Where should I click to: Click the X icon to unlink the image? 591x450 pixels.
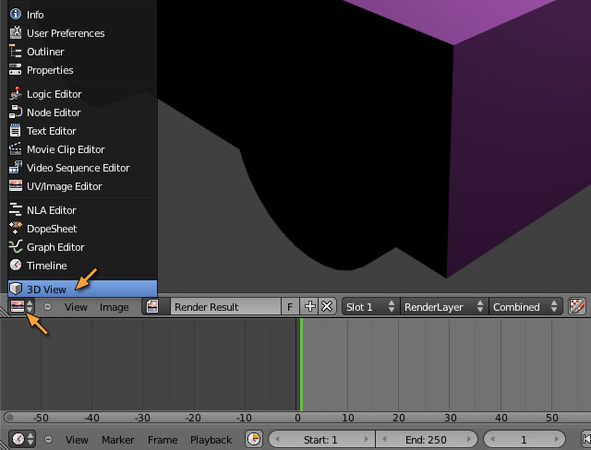point(327,307)
